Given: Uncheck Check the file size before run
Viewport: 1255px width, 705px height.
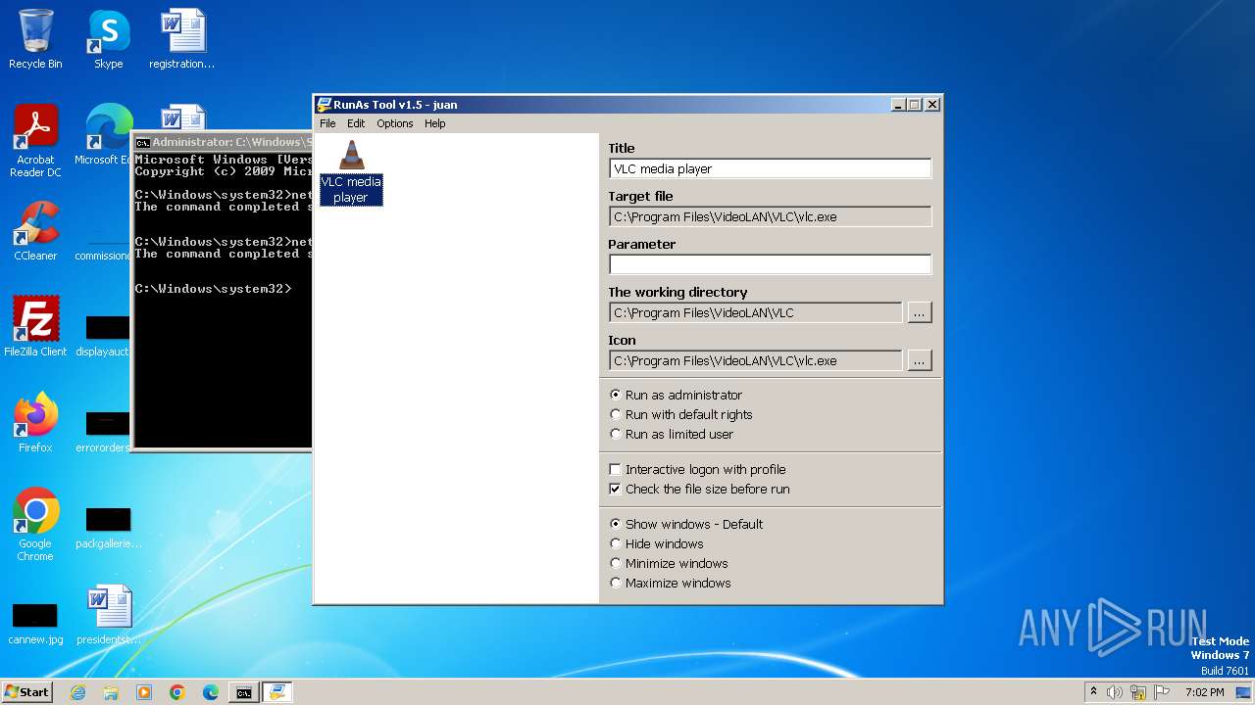Looking at the screenshot, I should tap(699, 489).
